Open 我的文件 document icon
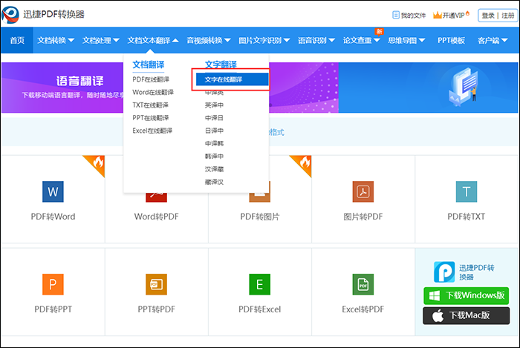Screen dimensions: 520x348 tap(396, 15)
